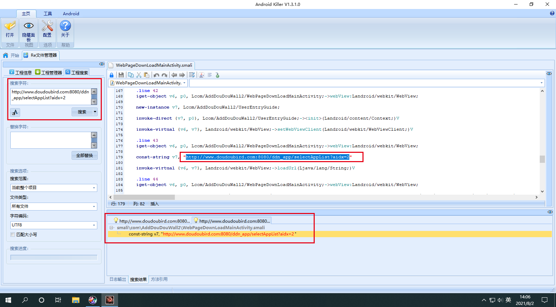Select the first search result tab
Image resolution: width=556 pixels, height=307 pixels.
(x=152, y=221)
